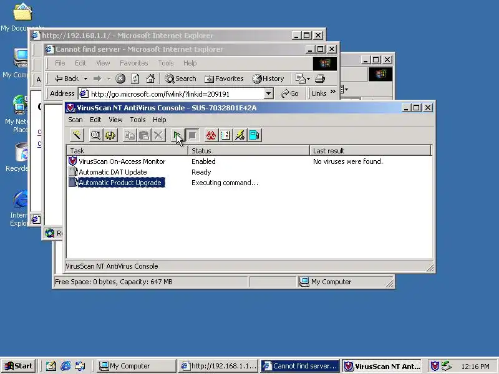The height and width of the screenshot is (374, 499).
Task: Open the Help menu in VirusScan Console
Action: (x=160, y=120)
